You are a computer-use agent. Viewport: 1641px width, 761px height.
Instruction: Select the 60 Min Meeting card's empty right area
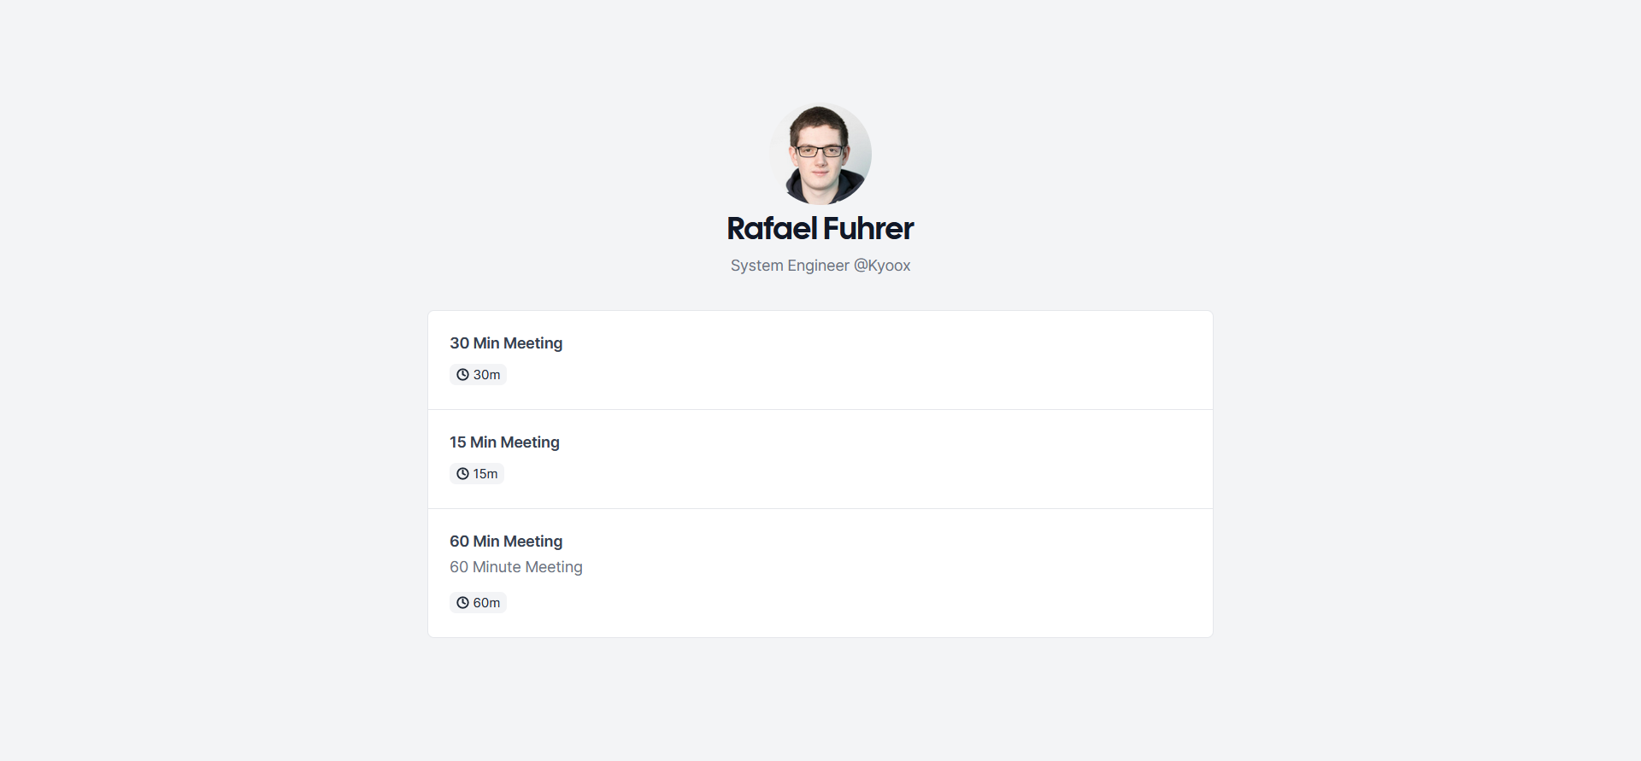[x=940, y=573]
